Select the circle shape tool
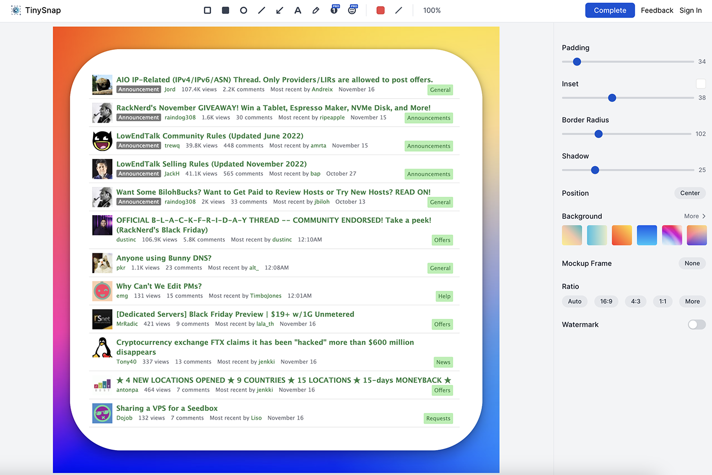 244,10
